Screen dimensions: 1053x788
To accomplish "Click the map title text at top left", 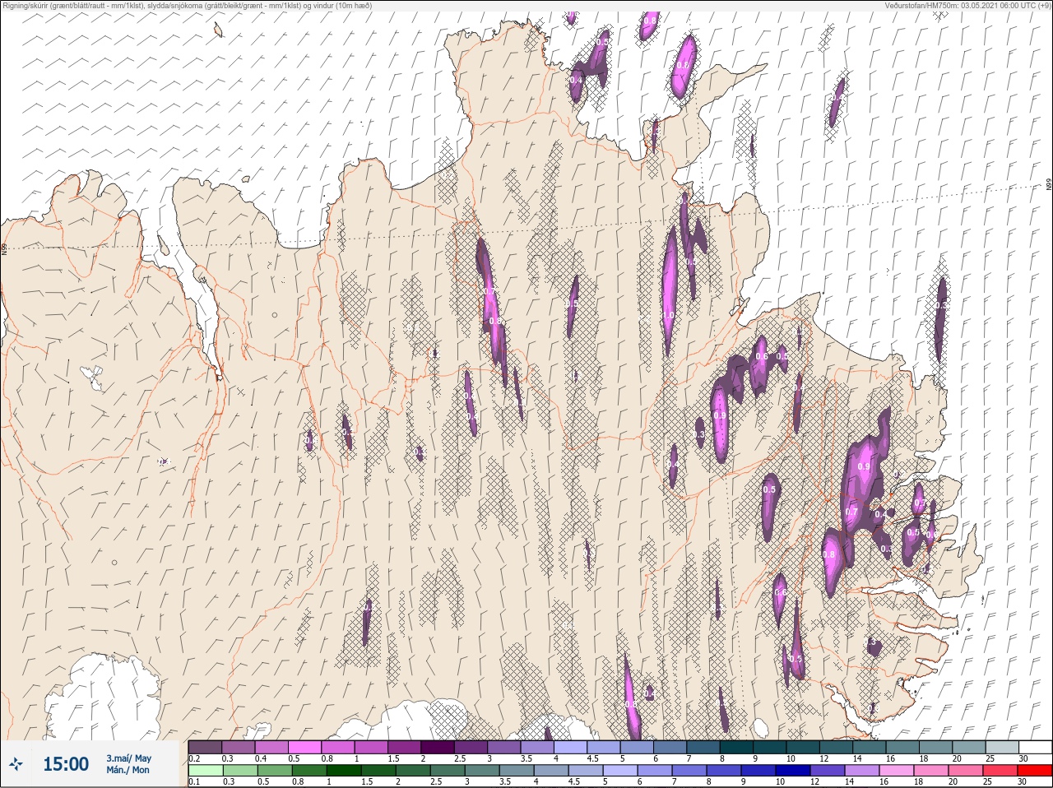I will [188, 6].
